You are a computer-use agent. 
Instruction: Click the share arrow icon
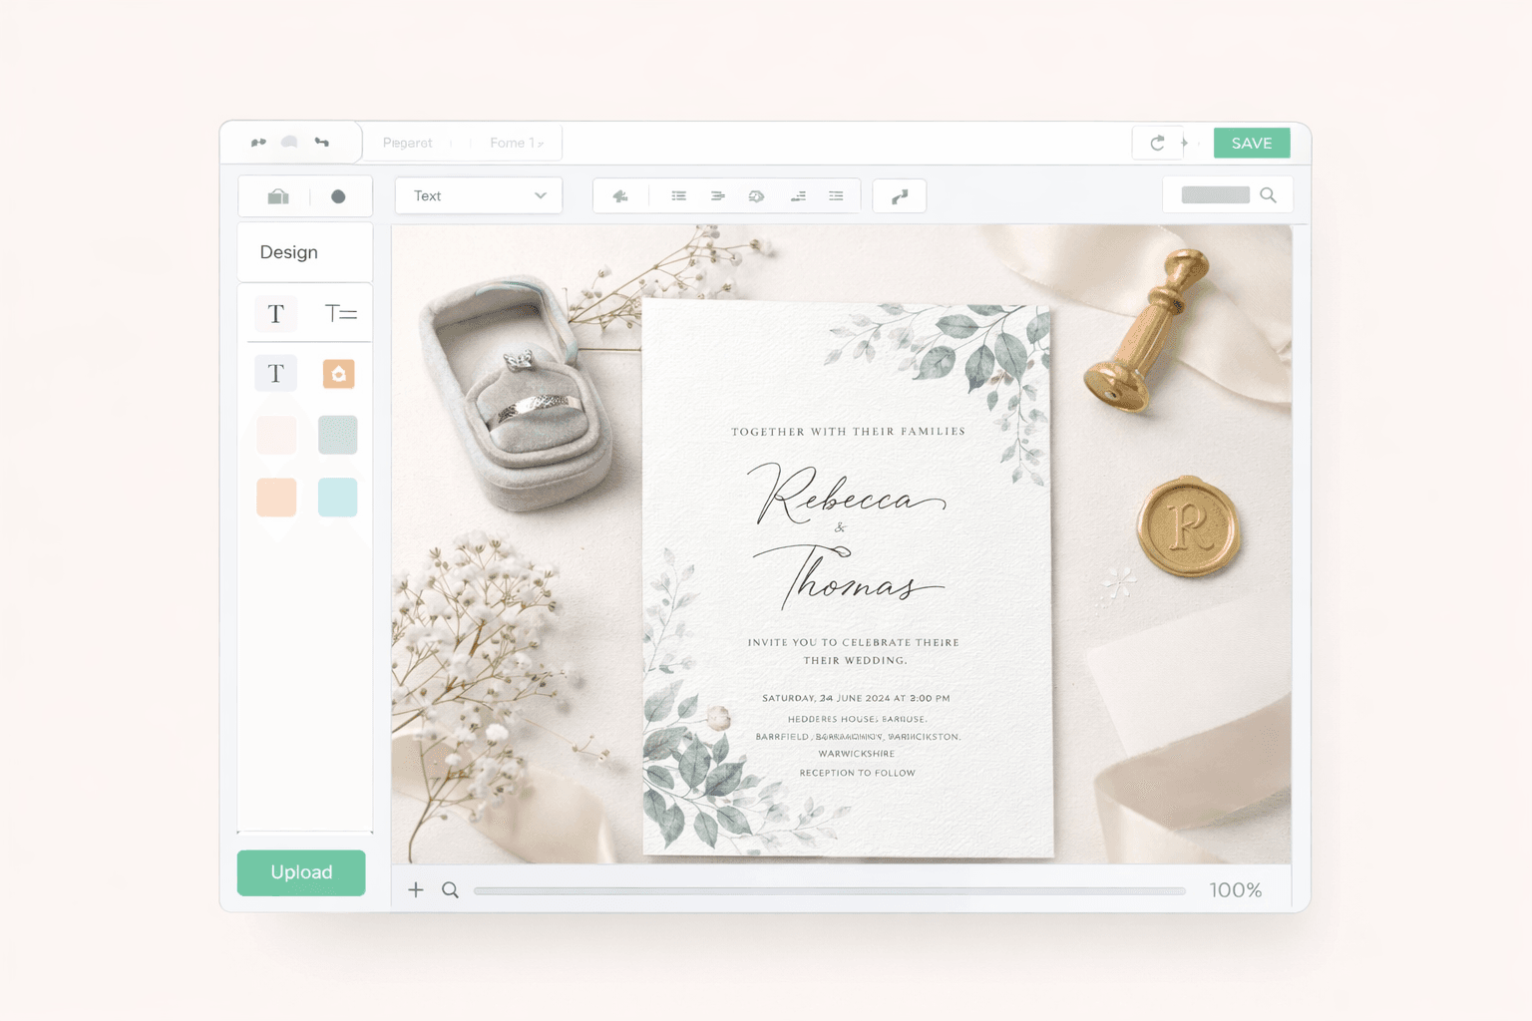click(x=900, y=195)
